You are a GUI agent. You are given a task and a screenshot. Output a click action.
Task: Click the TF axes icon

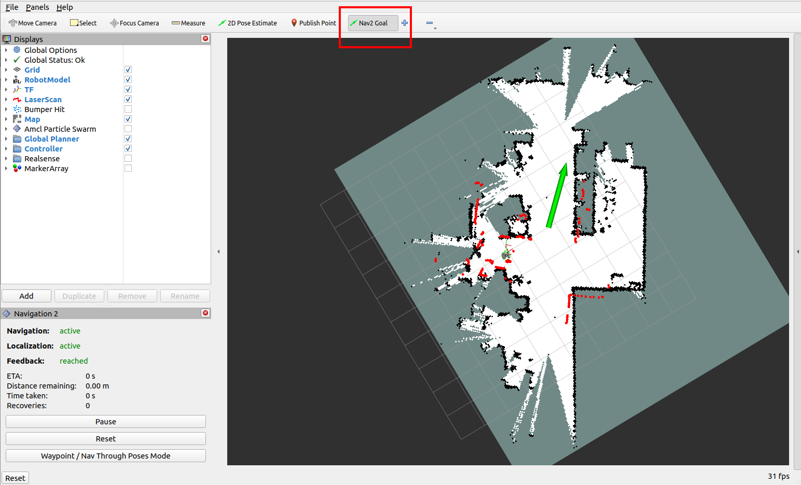point(17,90)
